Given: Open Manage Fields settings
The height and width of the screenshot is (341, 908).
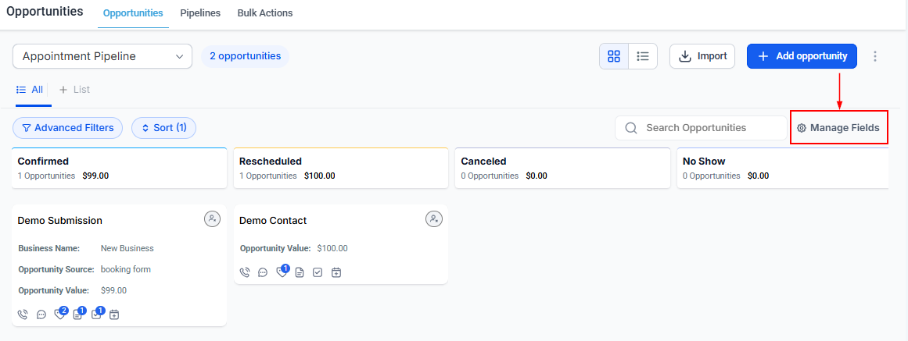Looking at the screenshot, I should click(838, 128).
